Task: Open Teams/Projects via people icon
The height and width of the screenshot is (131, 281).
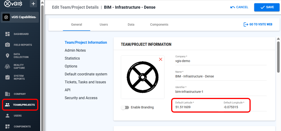Action: [7, 105]
